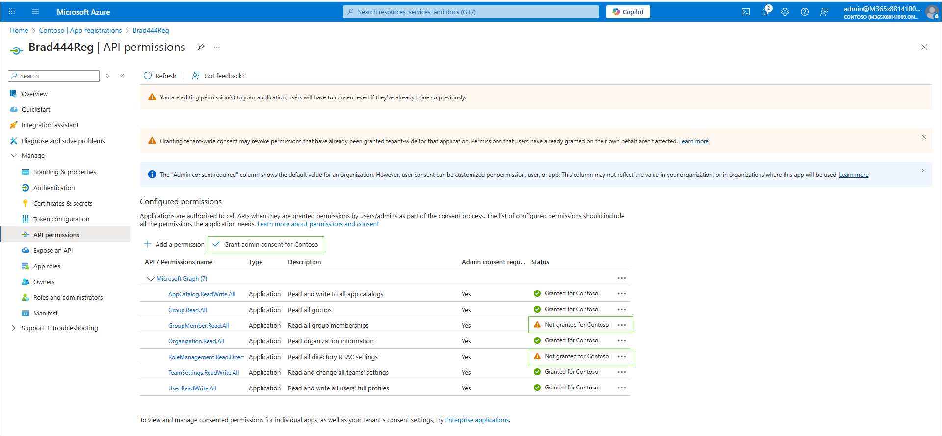The width and height of the screenshot is (942, 436).
Task: Open the Cloud Shell icon in header
Action: (x=745, y=12)
